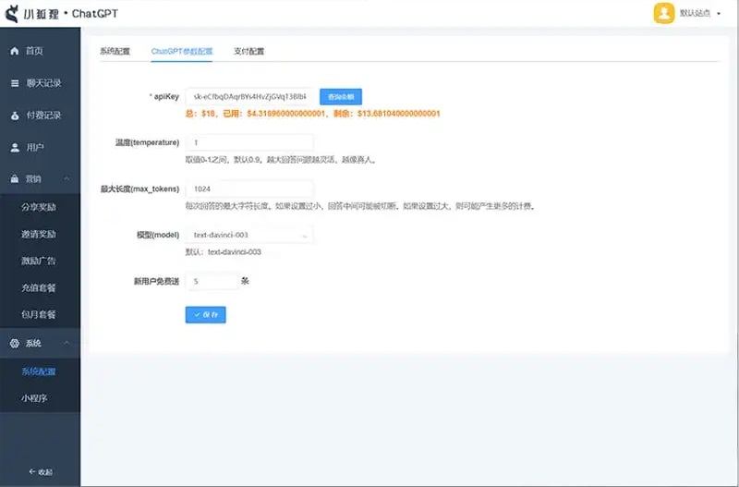Open 小程序 in the sidebar
This screenshot has height=487, width=739.
click(35, 398)
